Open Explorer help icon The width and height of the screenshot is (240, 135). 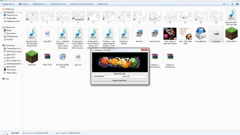[x=237, y=4]
